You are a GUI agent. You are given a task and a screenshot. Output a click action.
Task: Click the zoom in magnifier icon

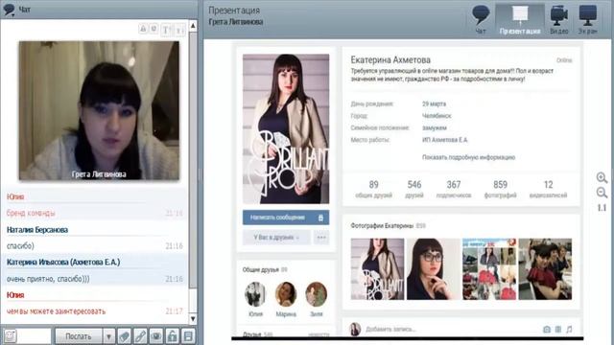pos(602,177)
